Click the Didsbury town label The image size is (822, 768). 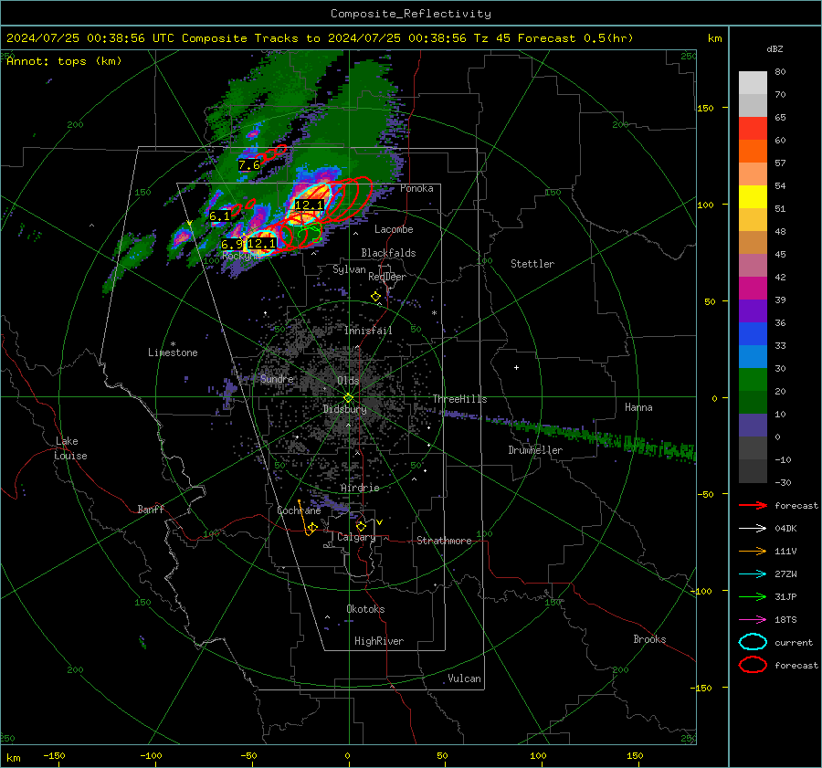344,409
